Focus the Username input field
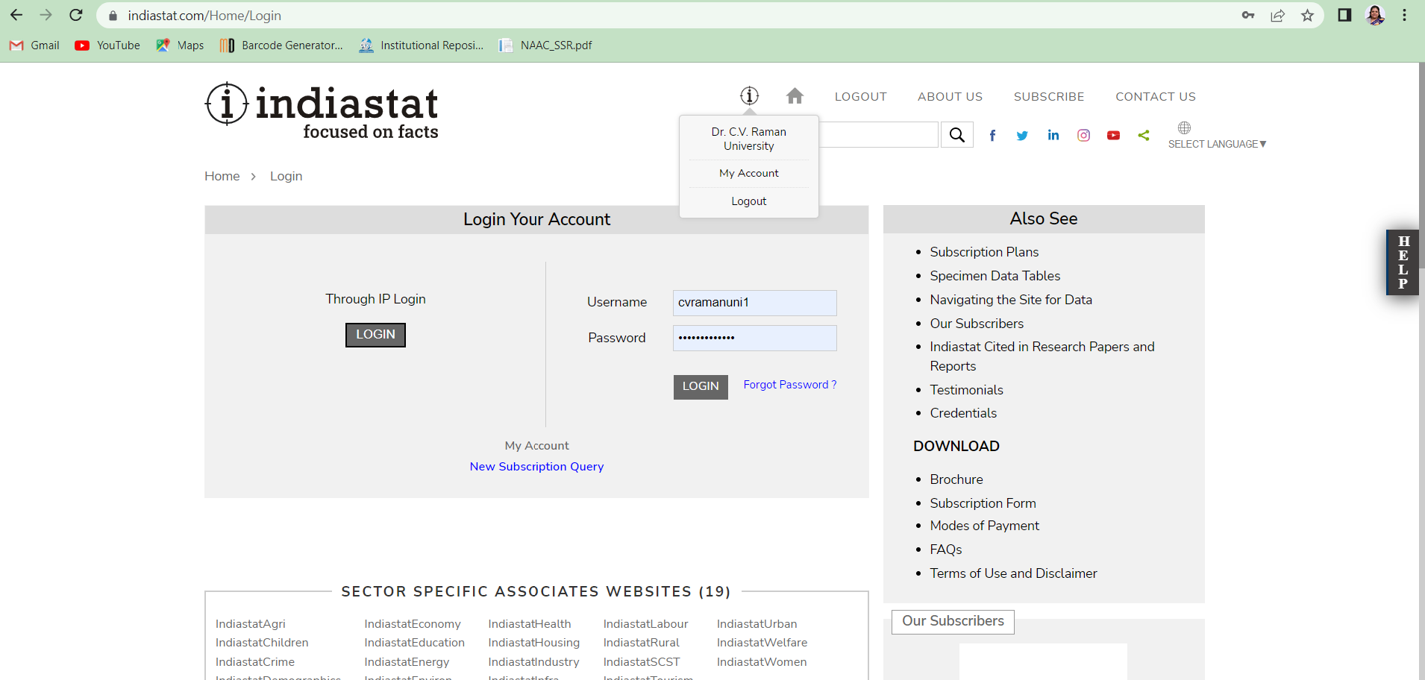1425x680 pixels. point(754,303)
